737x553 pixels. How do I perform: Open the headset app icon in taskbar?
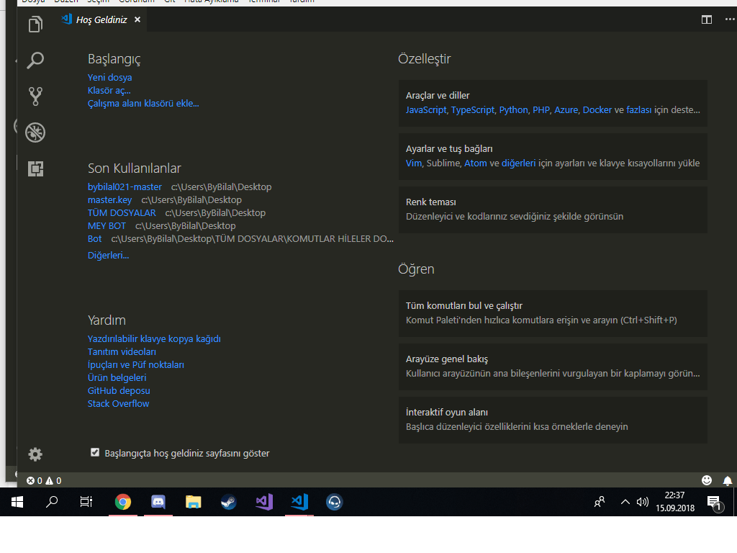click(x=334, y=502)
